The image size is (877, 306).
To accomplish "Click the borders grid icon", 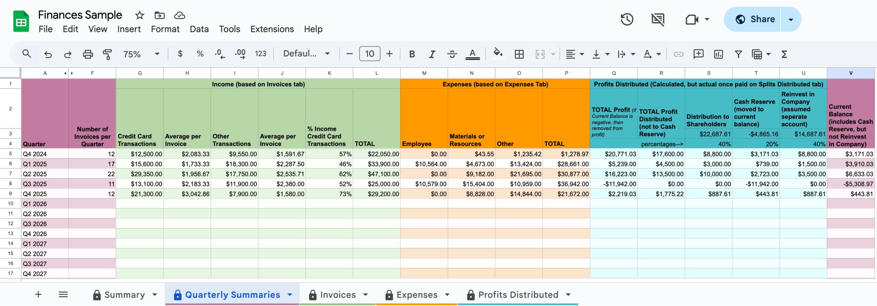I will (519, 54).
